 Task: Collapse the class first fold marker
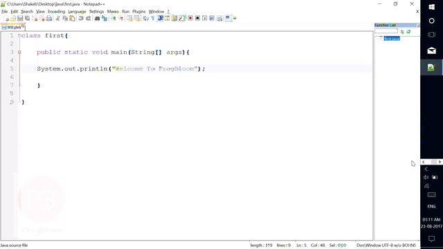[x=19, y=35]
